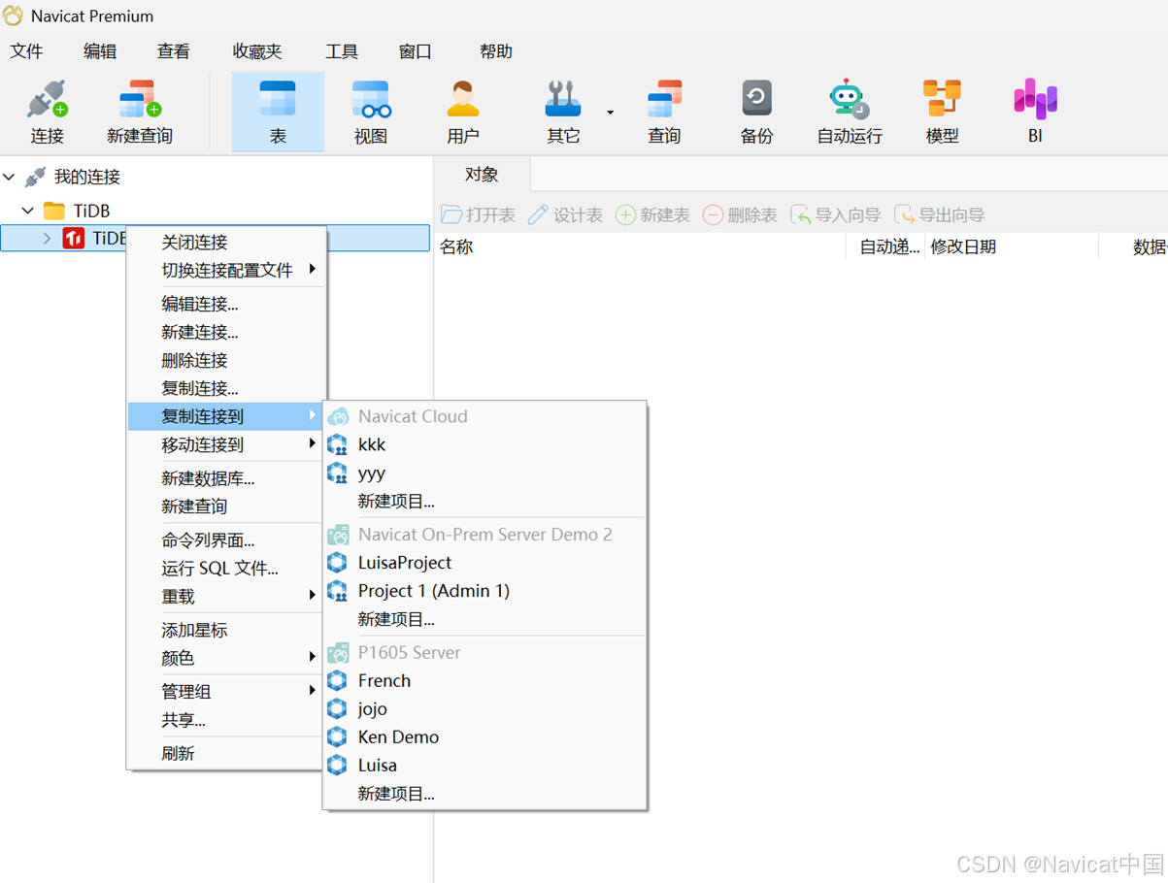Viewport: 1168px width, 883px height.
Task: Click Import Wizard (导入向导) toolbar button
Action: [x=836, y=214]
